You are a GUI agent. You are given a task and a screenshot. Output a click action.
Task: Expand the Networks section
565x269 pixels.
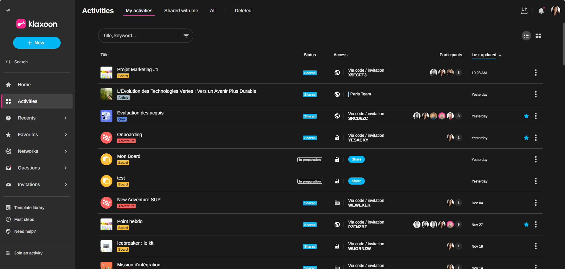point(65,151)
